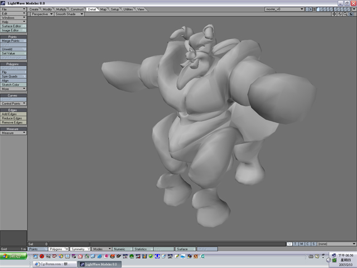Switch to the Setup tab

click(115, 9)
